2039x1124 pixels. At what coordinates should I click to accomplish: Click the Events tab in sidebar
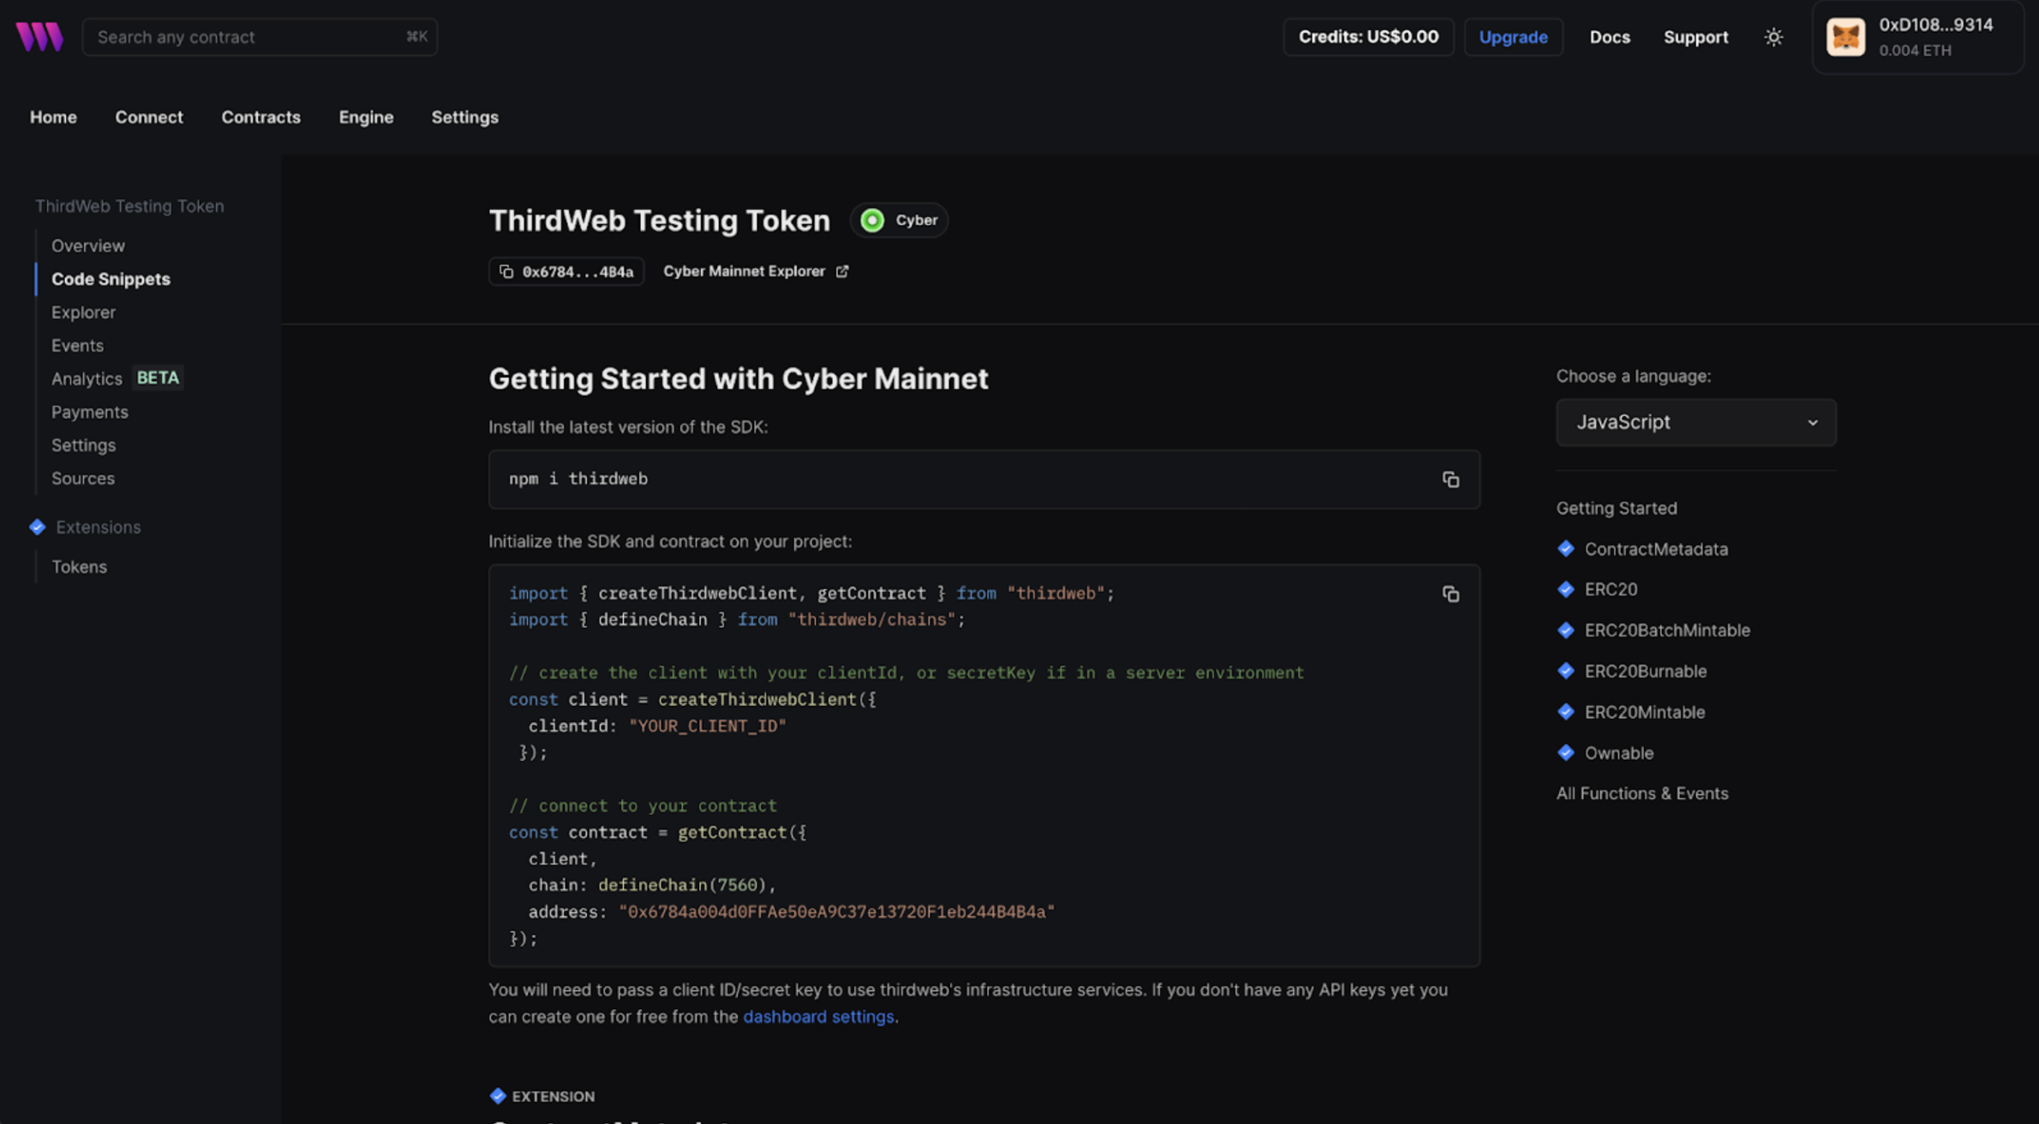[x=76, y=344]
